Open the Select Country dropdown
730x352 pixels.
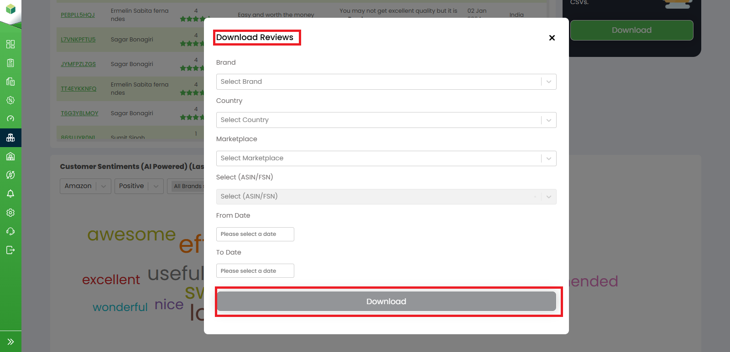point(386,120)
